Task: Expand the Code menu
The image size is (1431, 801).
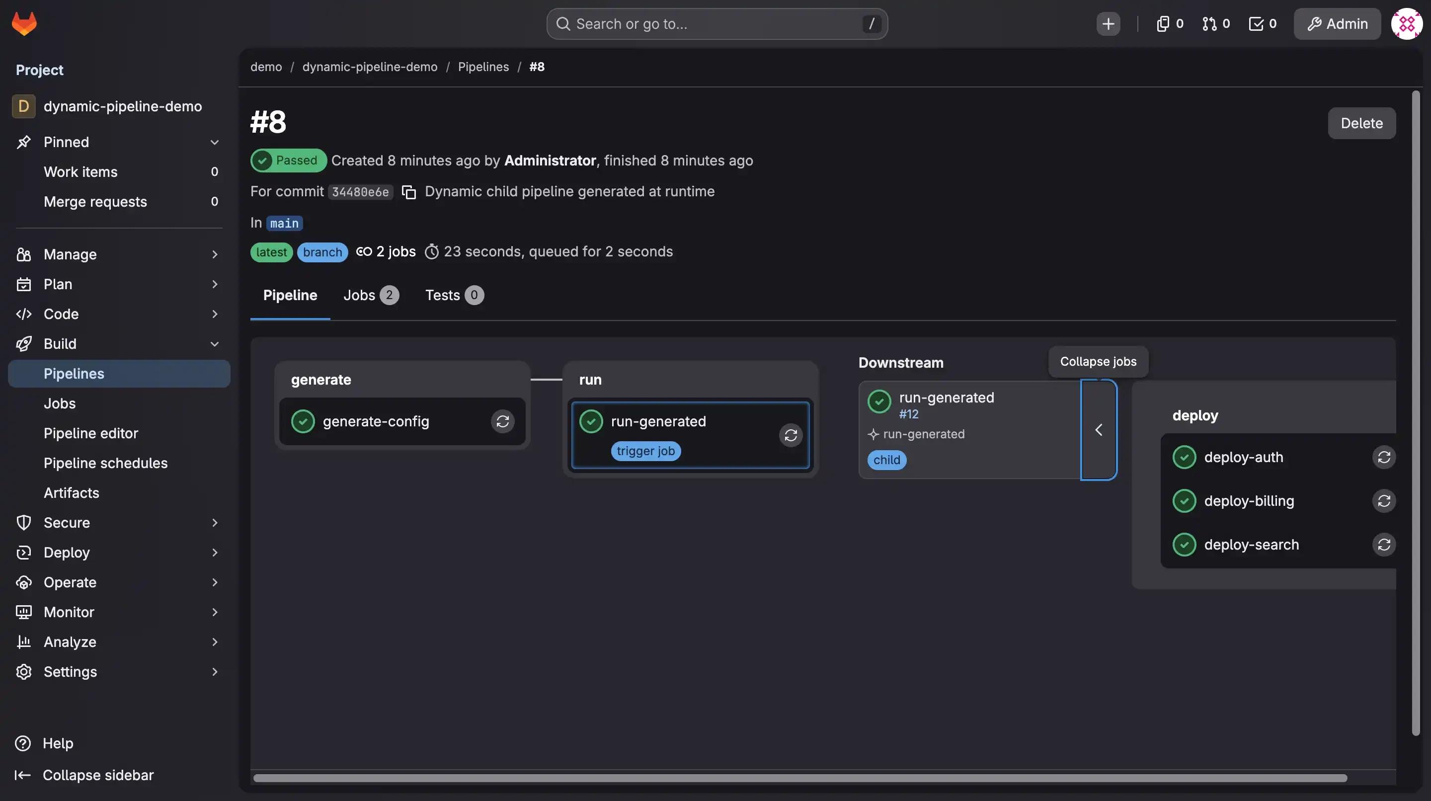Action: 119,315
